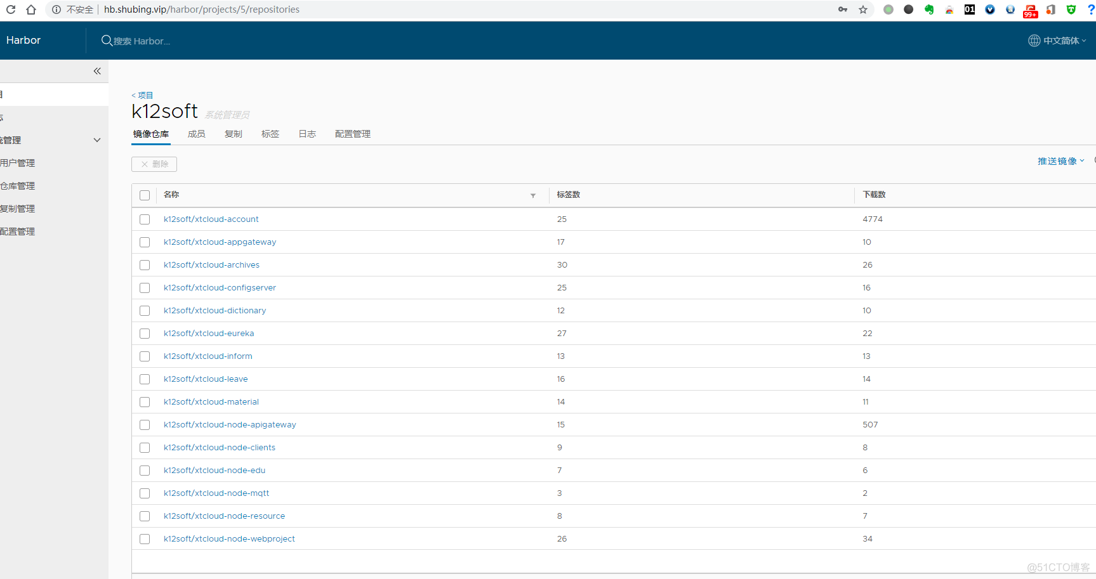Tick the xtcloud-eureka row checkbox
1096x579 pixels.
[145, 334]
